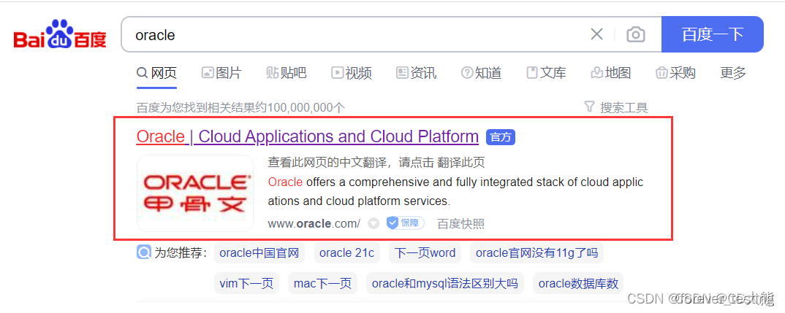785x313 pixels.
Task: Open image search with the camera icon
Action: click(x=635, y=34)
